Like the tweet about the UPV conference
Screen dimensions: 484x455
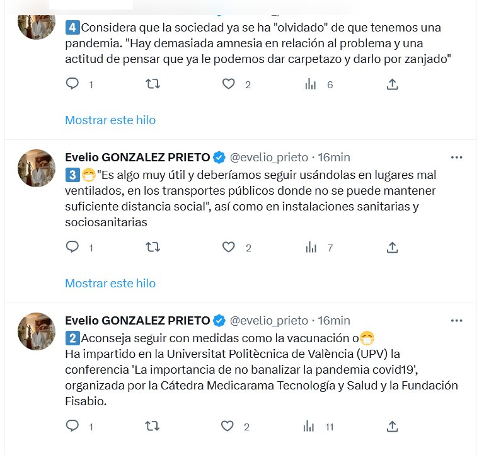point(229,427)
